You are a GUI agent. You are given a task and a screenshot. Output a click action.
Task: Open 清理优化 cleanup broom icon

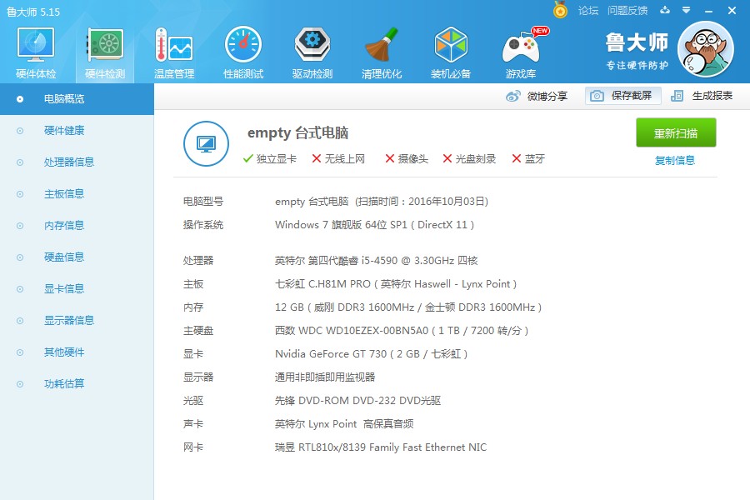coord(382,52)
